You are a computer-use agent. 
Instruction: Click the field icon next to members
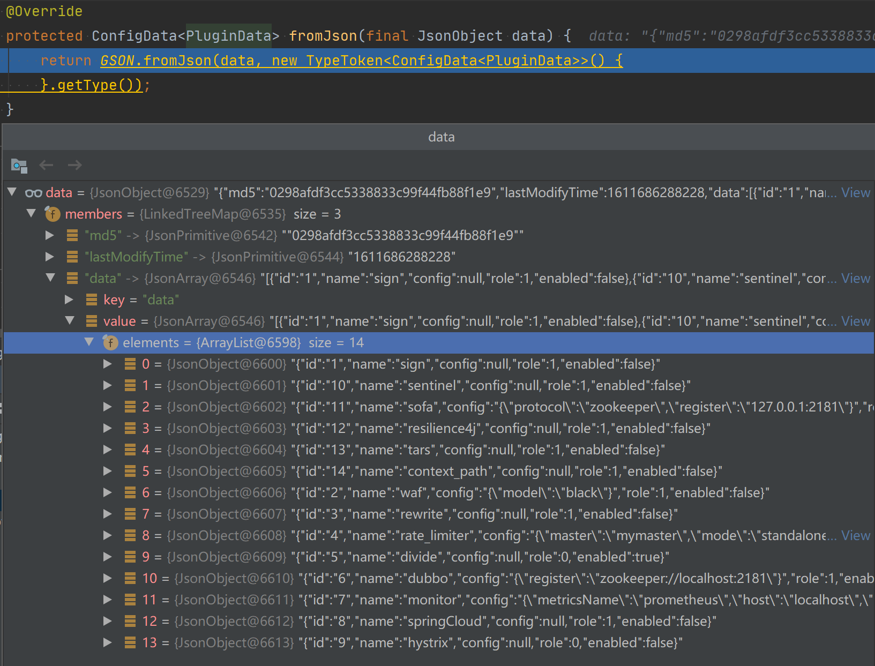(x=53, y=214)
